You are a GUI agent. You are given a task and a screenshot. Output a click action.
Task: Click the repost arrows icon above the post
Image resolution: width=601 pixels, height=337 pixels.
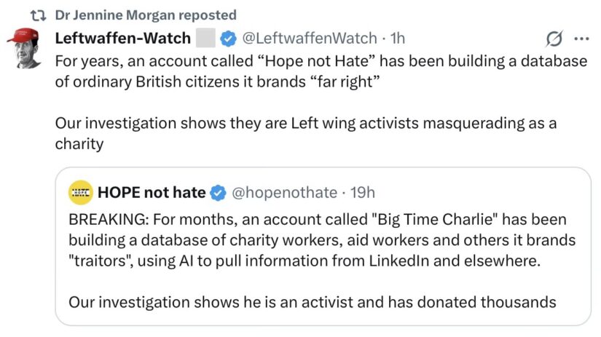(x=39, y=15)
